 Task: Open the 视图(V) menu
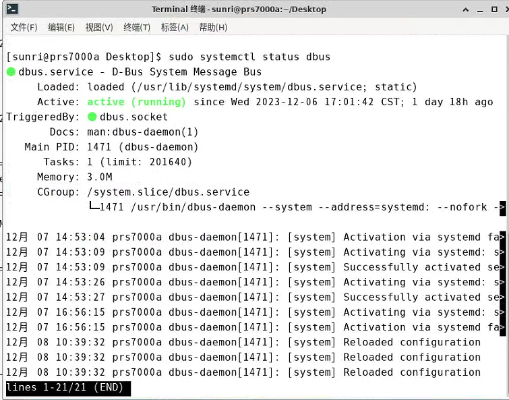click(x=99, y=27)
